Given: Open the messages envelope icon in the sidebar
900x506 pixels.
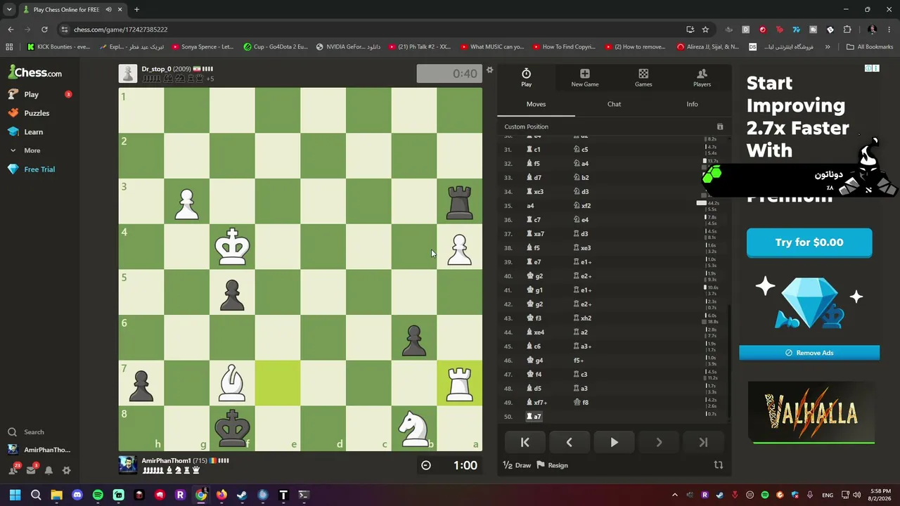Looking at the screenshot, I should tap(31, 470).
